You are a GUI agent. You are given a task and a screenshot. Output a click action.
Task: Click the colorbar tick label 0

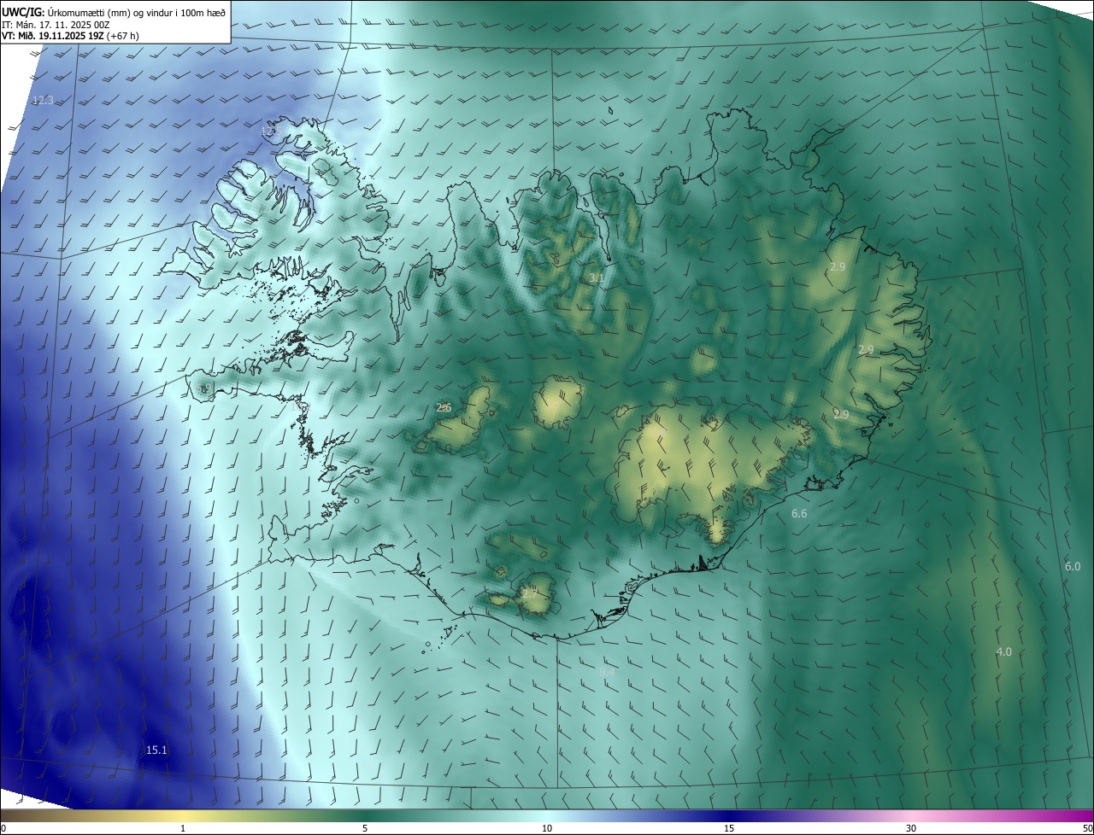pos(3,829)
